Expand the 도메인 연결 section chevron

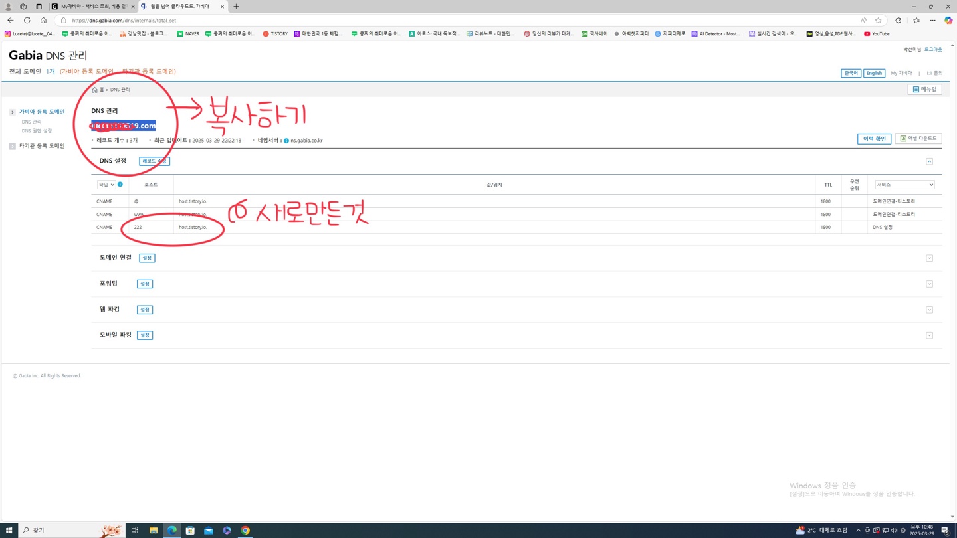tap(929, 258)
